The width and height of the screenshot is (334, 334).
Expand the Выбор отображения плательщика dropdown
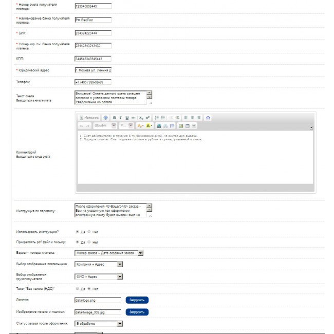point(99,264)
